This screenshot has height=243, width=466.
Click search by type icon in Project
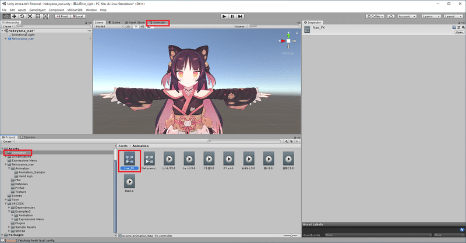coord(286,142)
